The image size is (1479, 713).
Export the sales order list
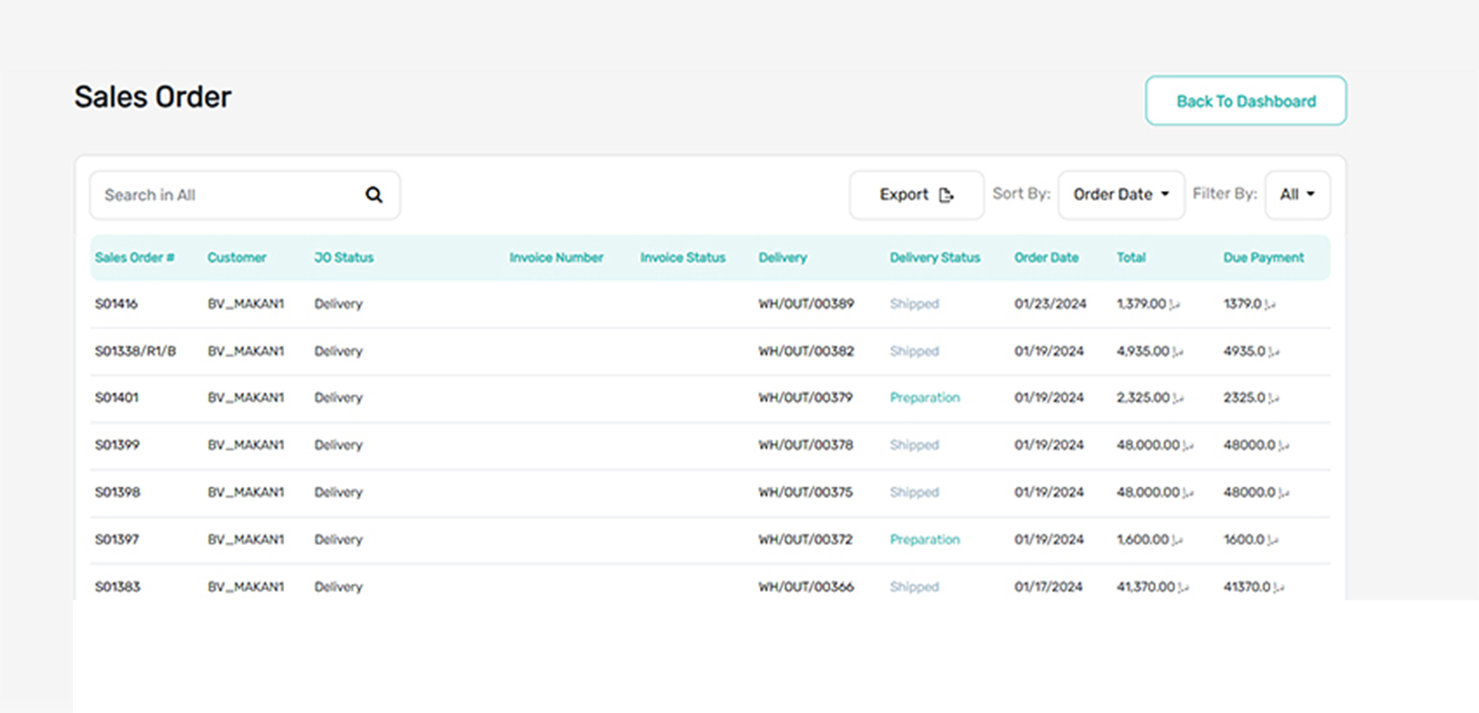pos(917,195)
